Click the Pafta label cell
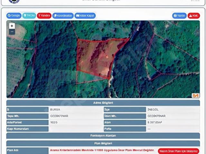Screen dimensions: 206x154 (125, 129)
